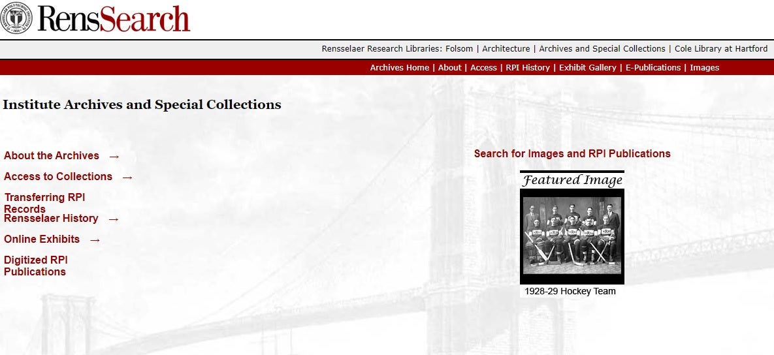Image resolution: width=774 pixels, height=355 pixels.
Task: Expand the Access to Collections arrow
Action: pos(127,177)
